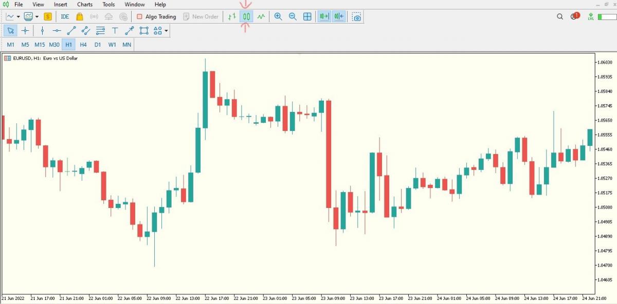This screenshot has width=617, height=304.
Task: Pick the trendline drawing tool
Action: (71, 31)
